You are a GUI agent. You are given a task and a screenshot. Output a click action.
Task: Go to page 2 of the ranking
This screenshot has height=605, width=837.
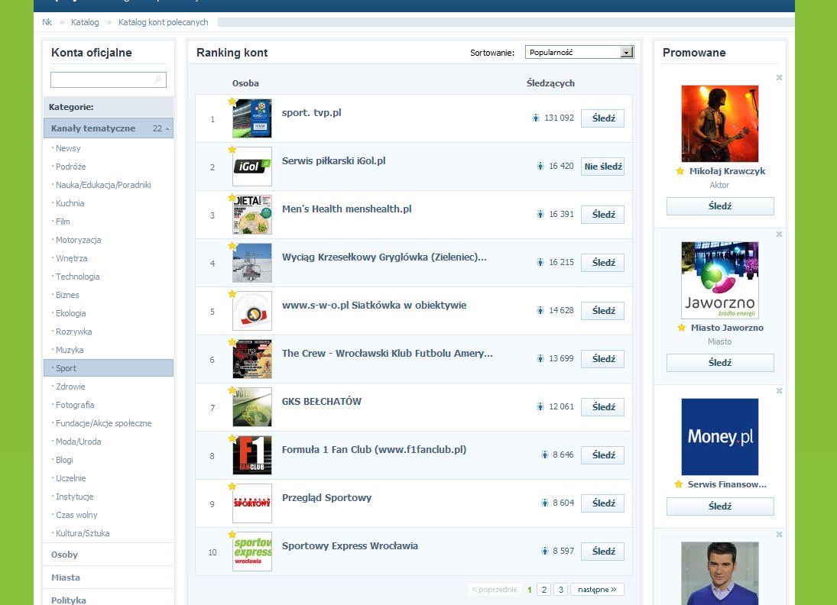[544, 590]
